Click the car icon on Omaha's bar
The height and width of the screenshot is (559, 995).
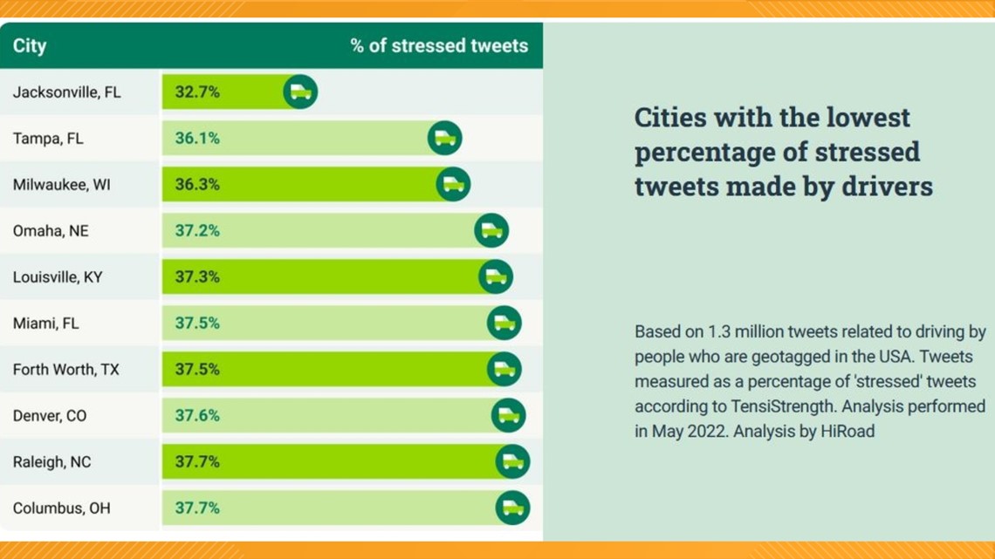click(x=491, y=231)
